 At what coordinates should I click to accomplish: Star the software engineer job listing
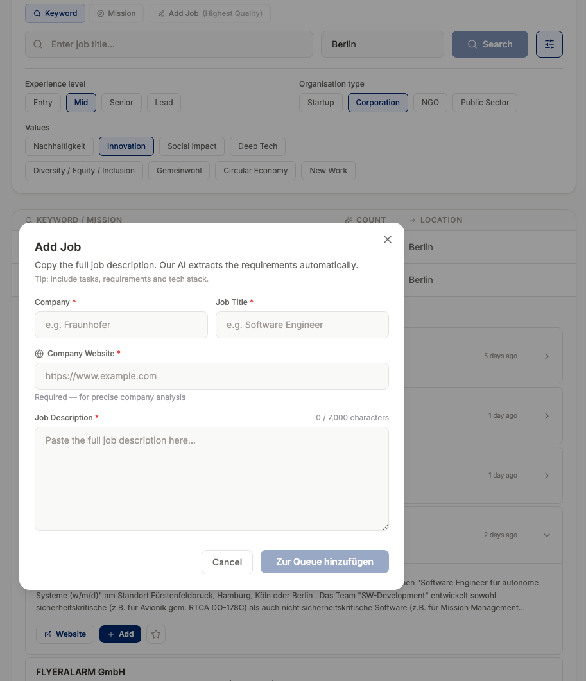pos(155,634)
